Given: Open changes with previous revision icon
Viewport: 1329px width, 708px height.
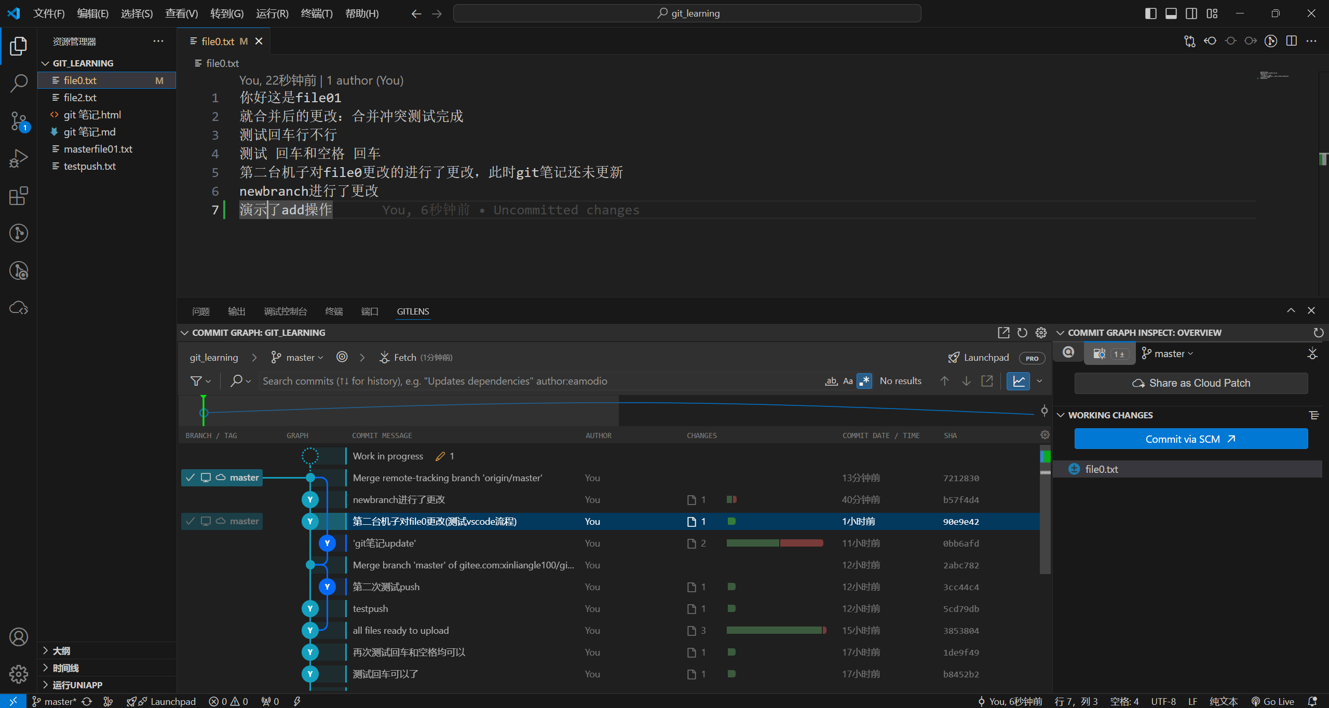Looking at the screenshot, I should tap(1210, 41).
